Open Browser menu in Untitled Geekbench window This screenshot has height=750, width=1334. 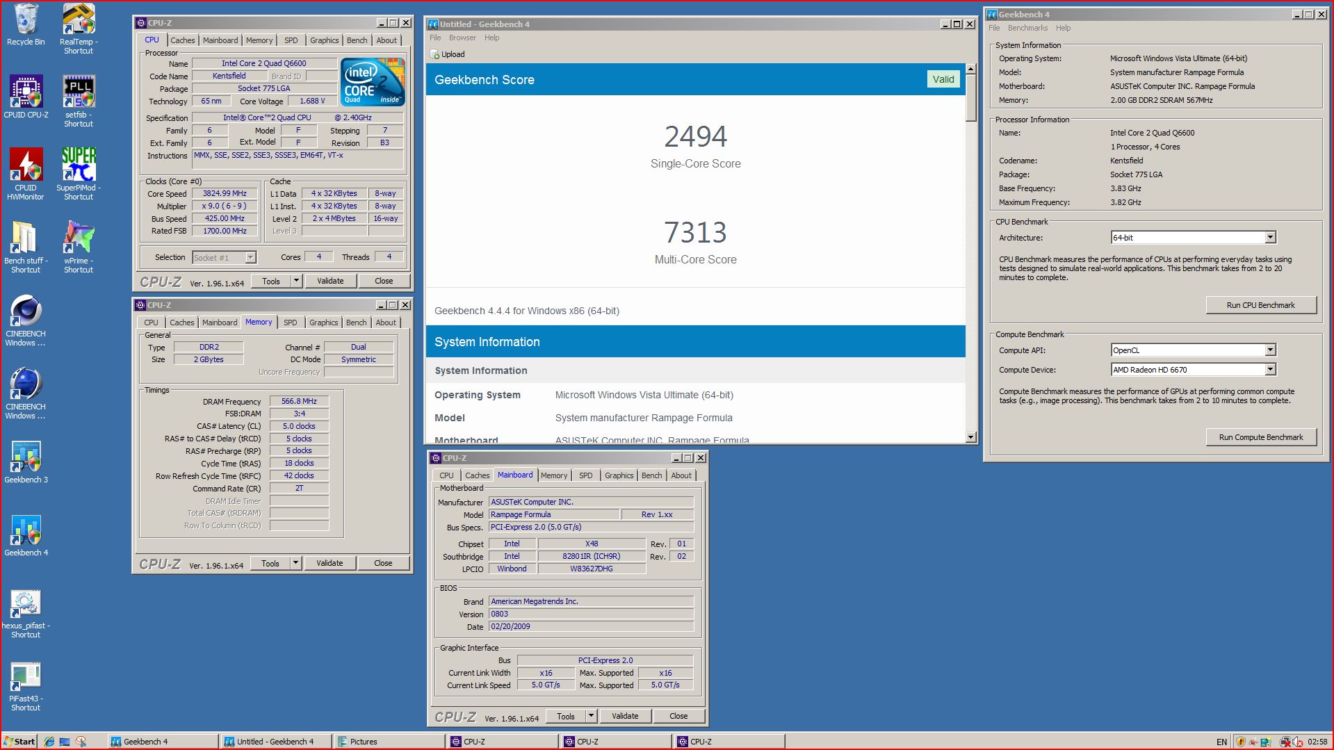click(x=462, y=38)
